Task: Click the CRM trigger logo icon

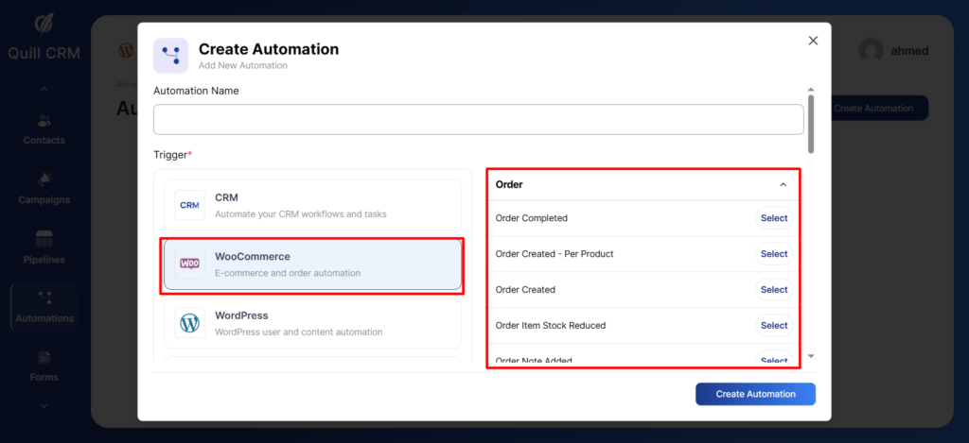Action: [x=190, y=205]
